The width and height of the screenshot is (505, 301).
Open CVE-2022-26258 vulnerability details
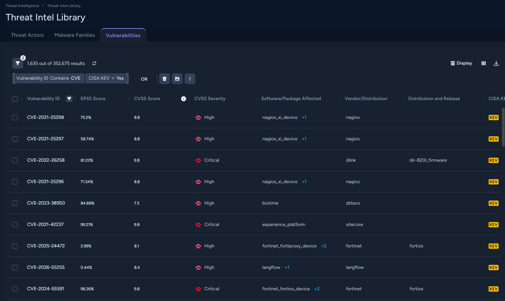(x=46, y=160)
